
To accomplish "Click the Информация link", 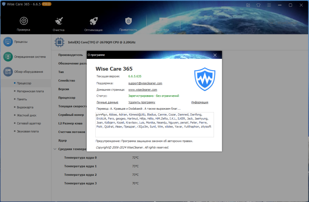I will 199,102.
